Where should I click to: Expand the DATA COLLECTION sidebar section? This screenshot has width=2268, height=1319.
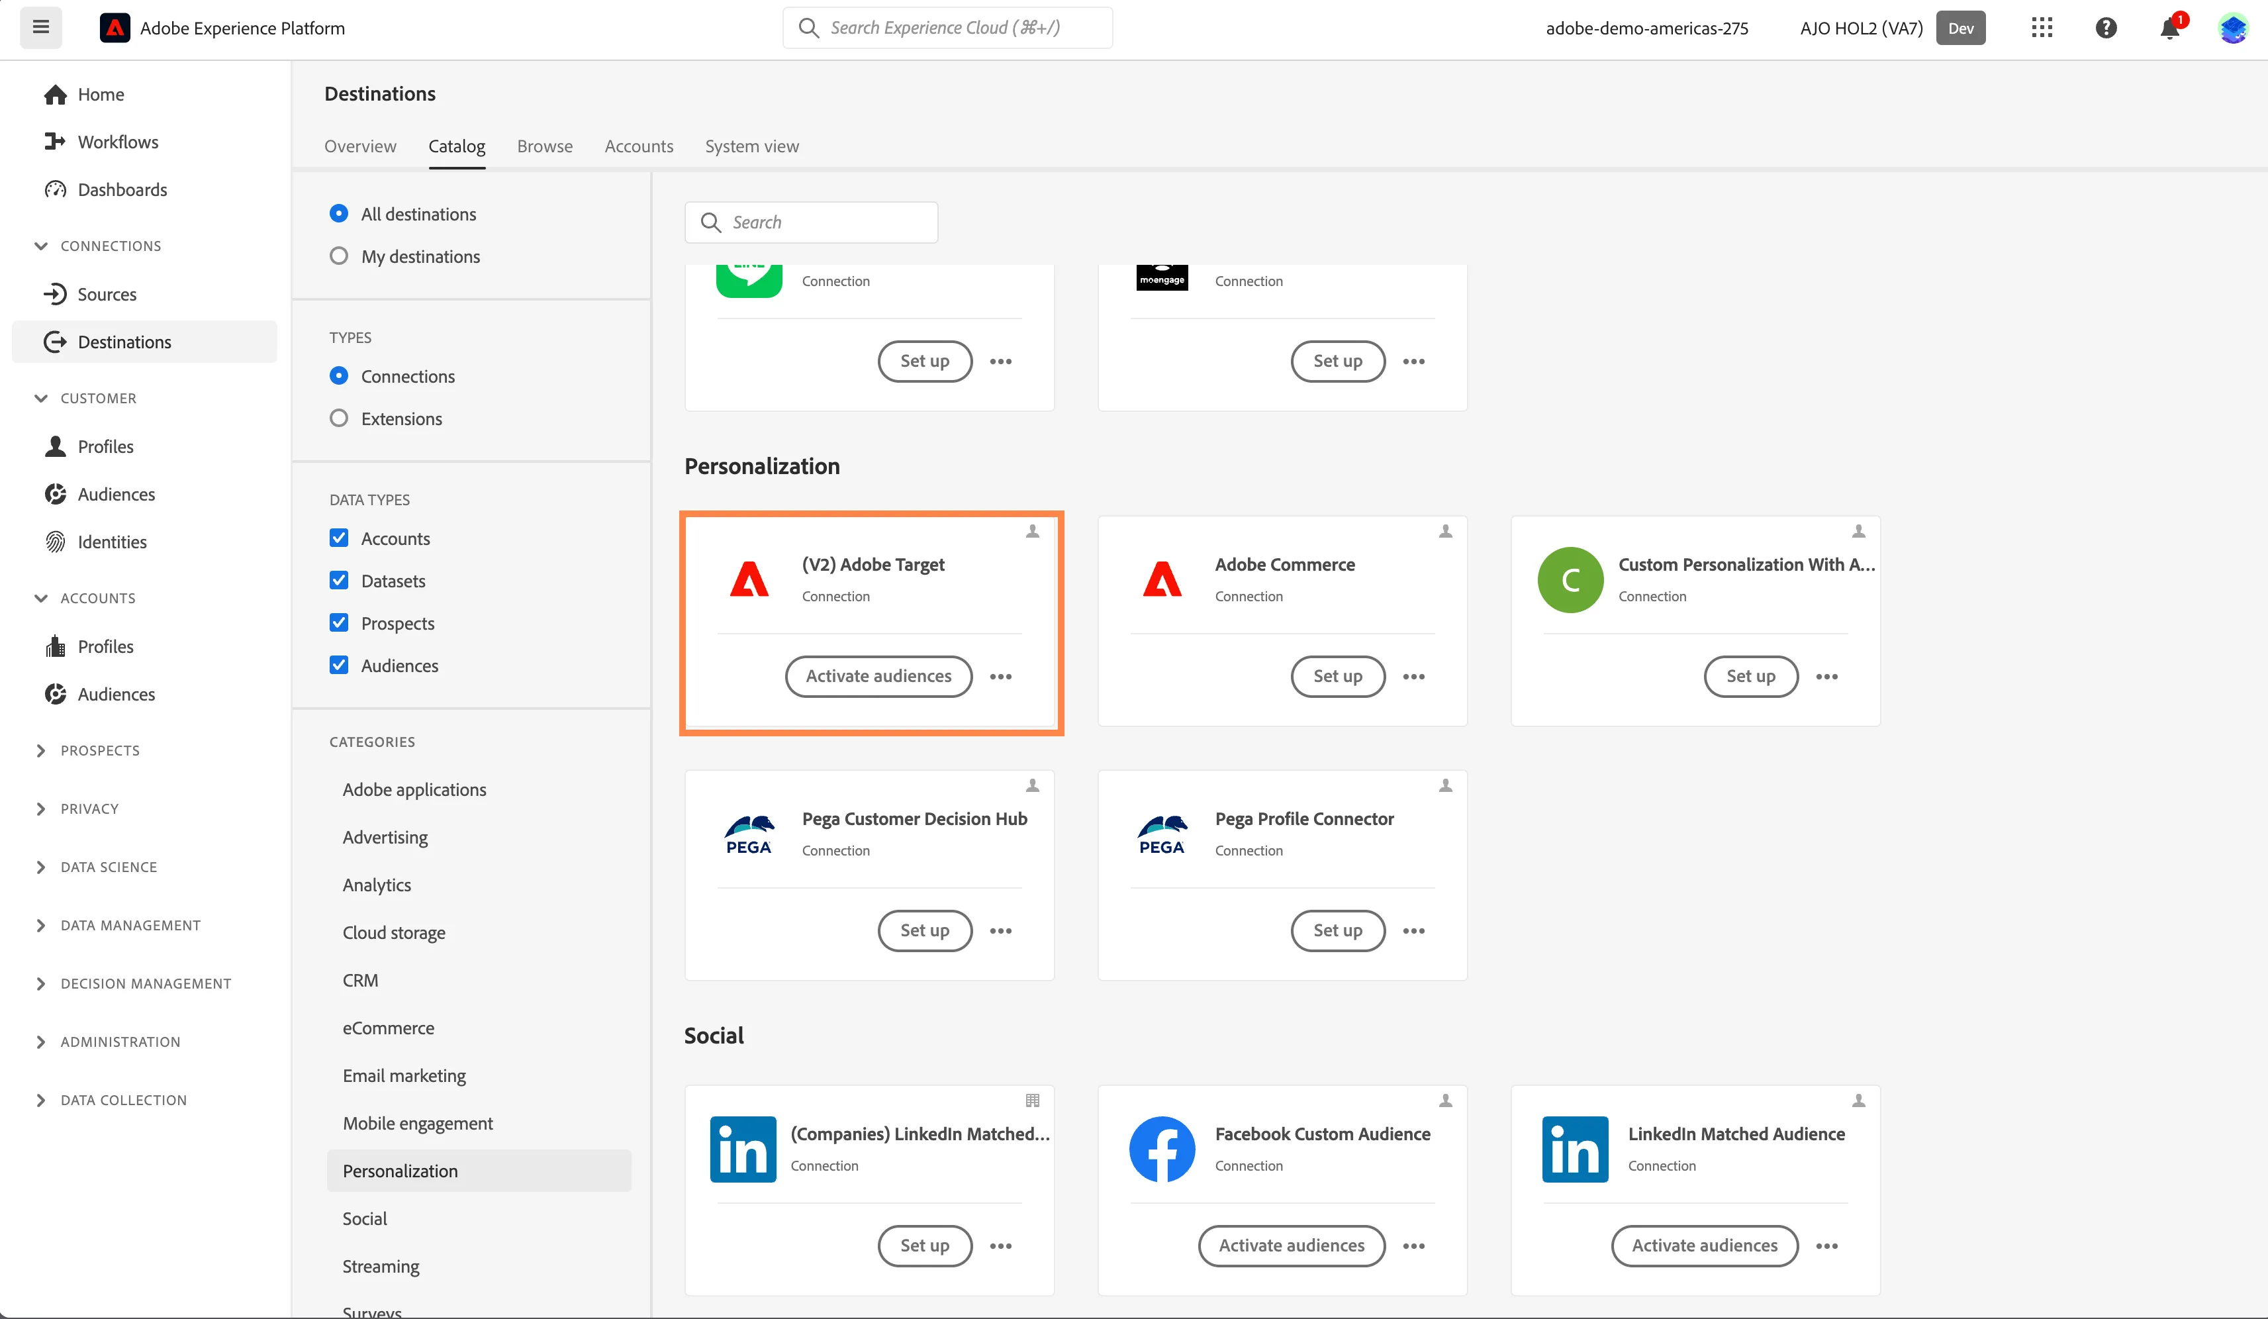click(40, 1100)
